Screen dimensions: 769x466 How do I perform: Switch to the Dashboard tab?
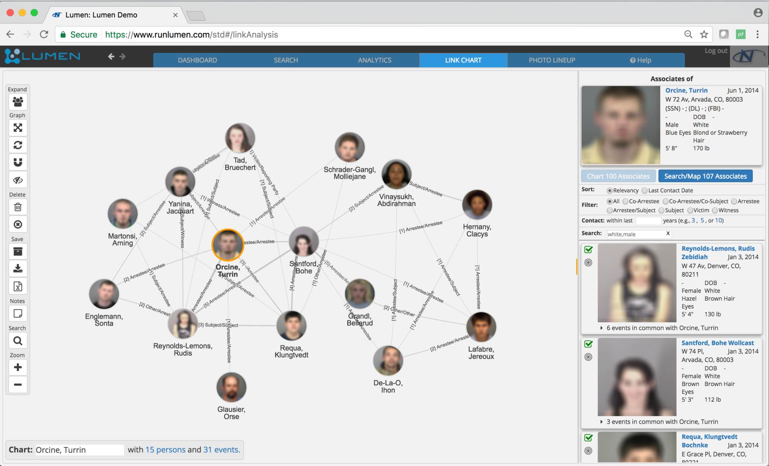pyautogui.click(x=197, y=60)
